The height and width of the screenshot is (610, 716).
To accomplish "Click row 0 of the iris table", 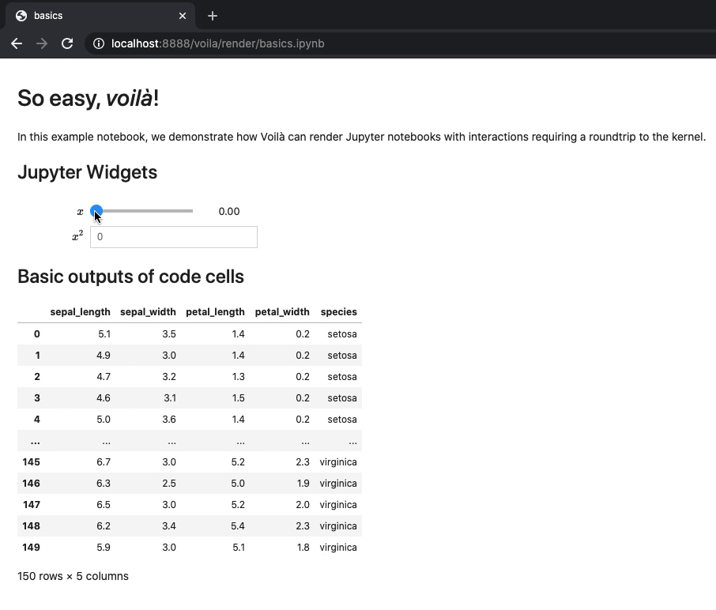I will coord(36,333).
